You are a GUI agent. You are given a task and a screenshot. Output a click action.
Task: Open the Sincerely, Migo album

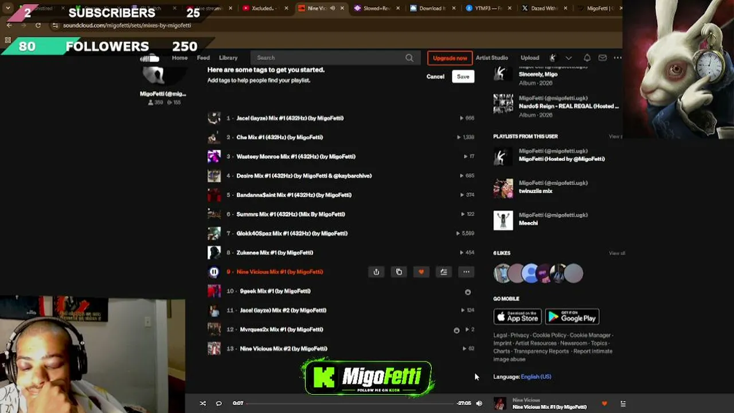(538, 75)
